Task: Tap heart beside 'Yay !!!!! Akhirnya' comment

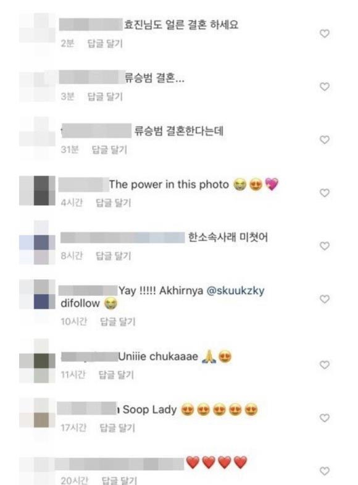Action: pyautogui.click(x=324, y=300)
